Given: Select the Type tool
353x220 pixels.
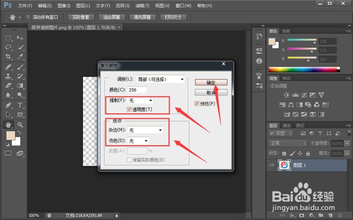Looking at the screenshot, I should click(20, 105).
